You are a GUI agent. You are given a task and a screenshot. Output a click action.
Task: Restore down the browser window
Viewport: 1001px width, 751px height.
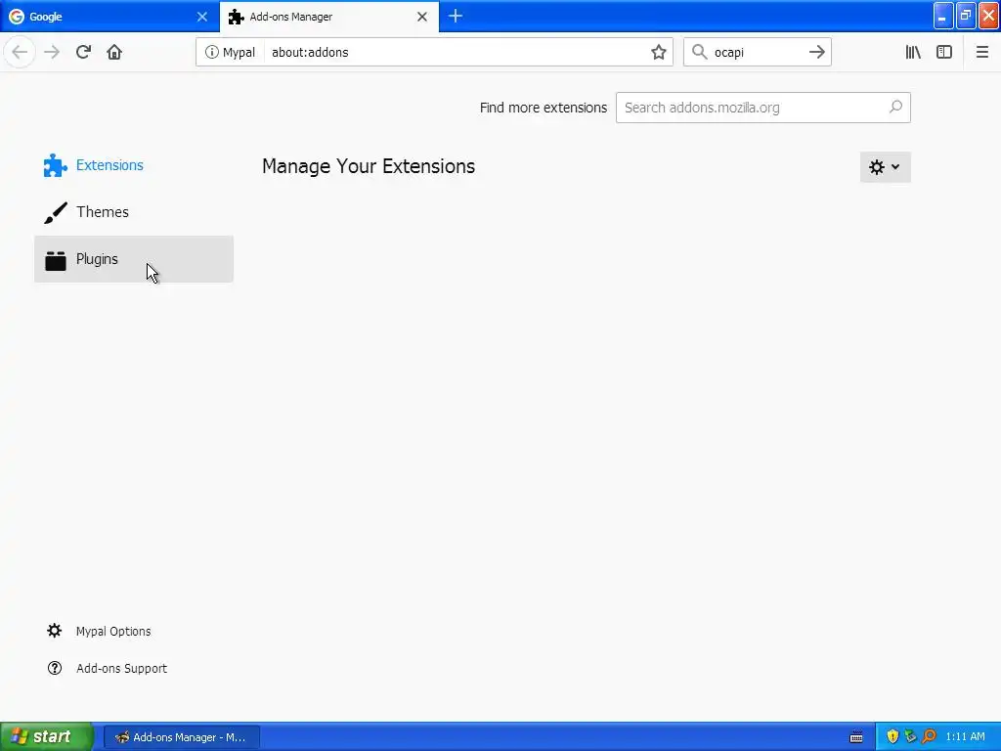tap(966, 16)
